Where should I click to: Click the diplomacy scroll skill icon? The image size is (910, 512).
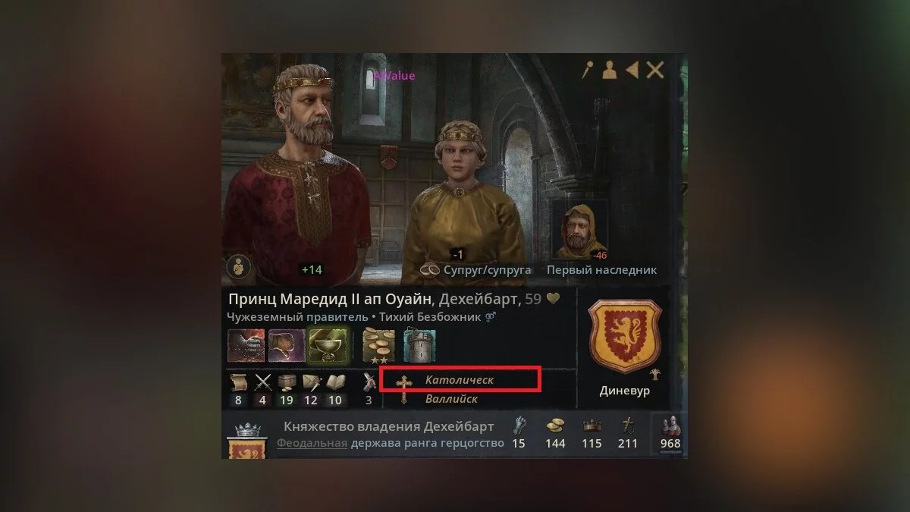239,382
